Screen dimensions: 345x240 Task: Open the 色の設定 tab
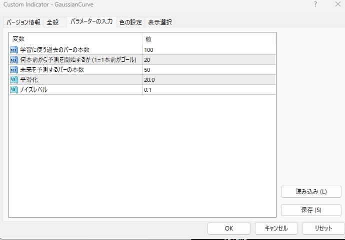point(130,22)
